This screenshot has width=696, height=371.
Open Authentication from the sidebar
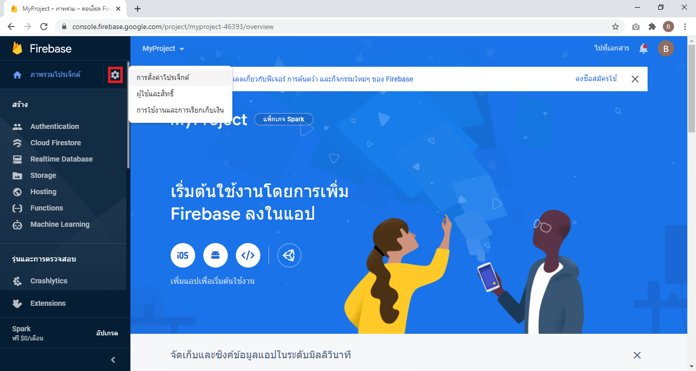click(55, 126)
